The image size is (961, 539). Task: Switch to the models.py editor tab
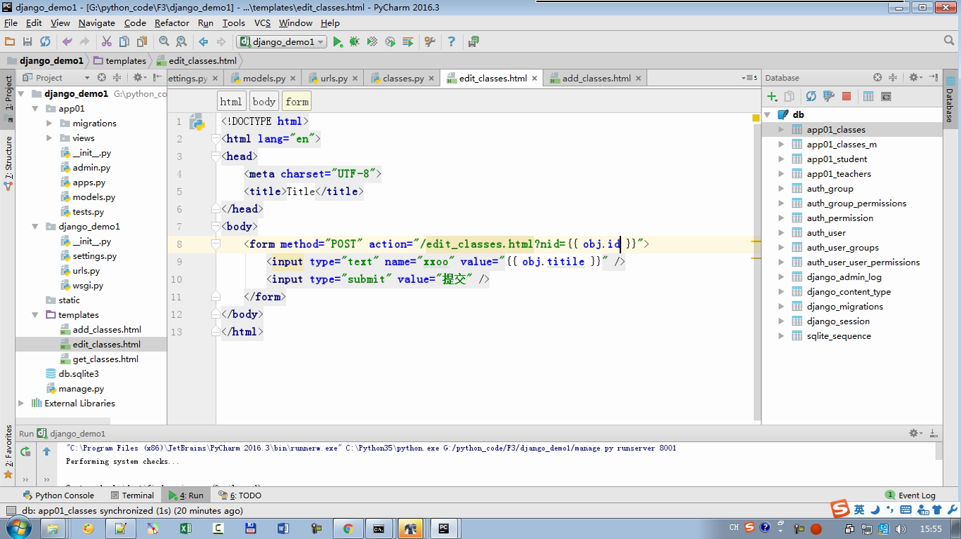tap(264, 79)
